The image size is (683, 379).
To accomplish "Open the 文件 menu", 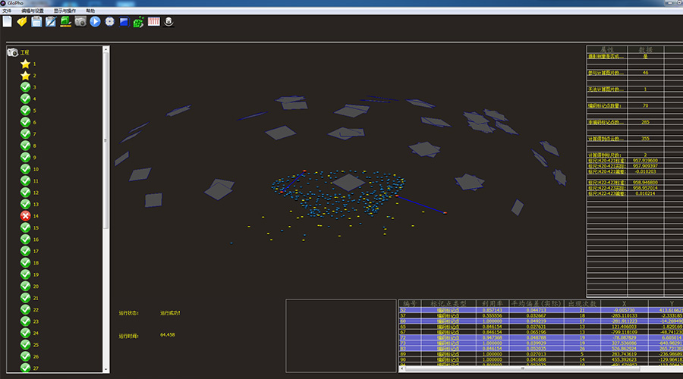I will point(7,11).
